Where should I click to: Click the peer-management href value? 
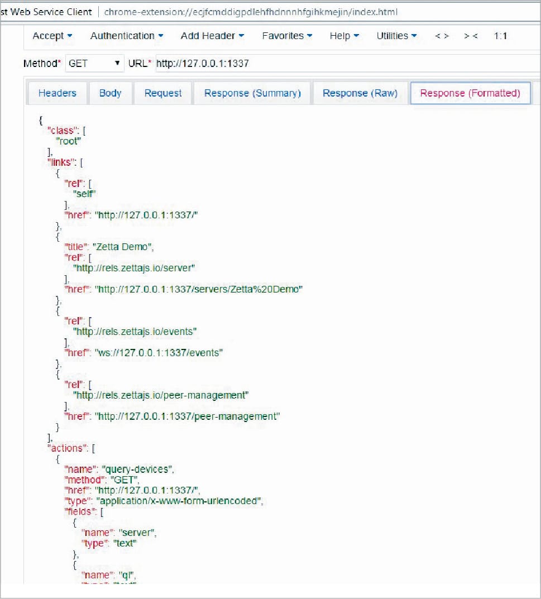click(188, 416)
